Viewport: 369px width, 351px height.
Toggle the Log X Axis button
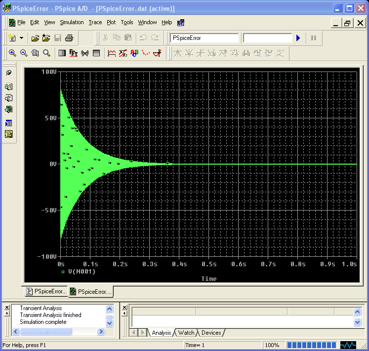pyautogui.click(x=62, y=53)
